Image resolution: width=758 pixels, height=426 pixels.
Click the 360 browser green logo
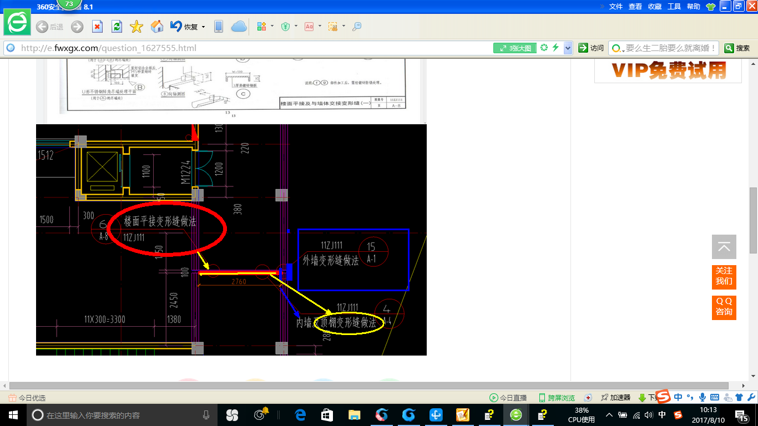pyautogui.click(x=17, y=23)
